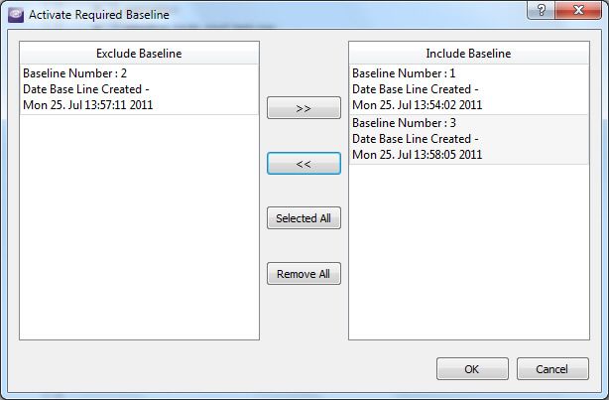The image size is (609, 400).
Task: Click the move left "<<" button
Action: [x=304, y=164]
